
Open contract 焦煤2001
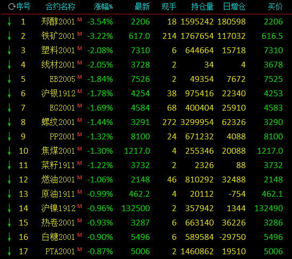[58, 151]
